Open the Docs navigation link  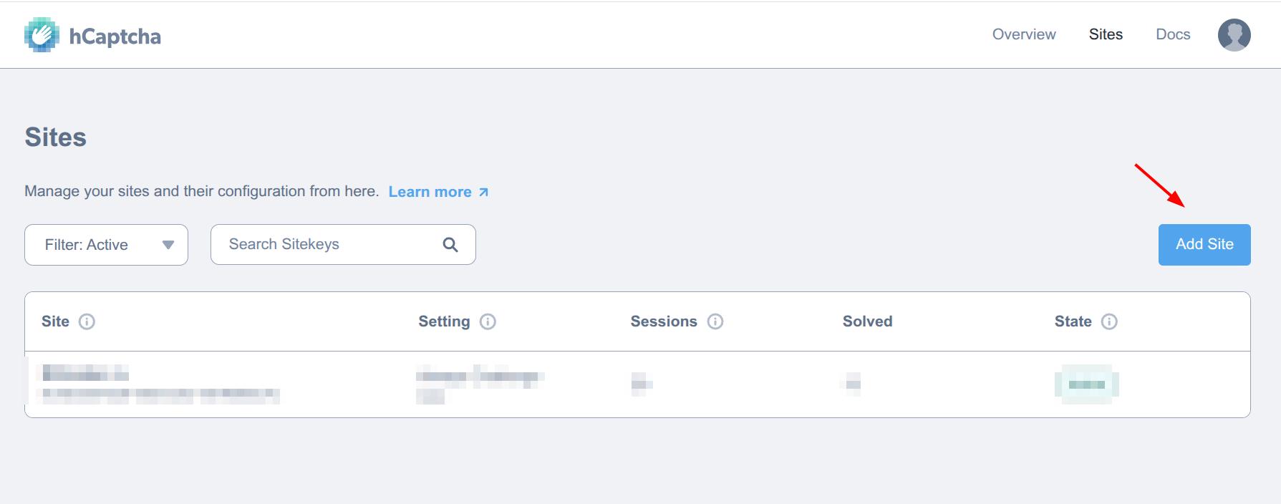click(1173, 34)
